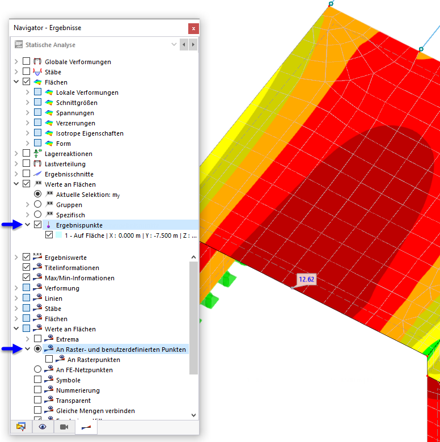Collapse An Raster- und benutzerdefinierten Punkten

pos(28,349)
